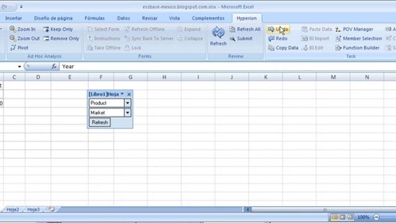
Task: Open Quick Access Toolbar customize dropdown
Action: (21, 7)
